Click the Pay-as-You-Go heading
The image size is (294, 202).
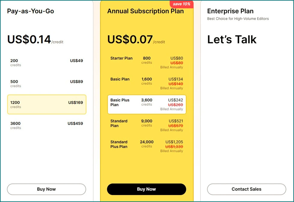point(31,11)
